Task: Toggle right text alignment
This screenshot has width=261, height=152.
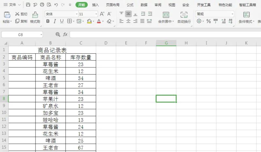Action: [135, 21]
